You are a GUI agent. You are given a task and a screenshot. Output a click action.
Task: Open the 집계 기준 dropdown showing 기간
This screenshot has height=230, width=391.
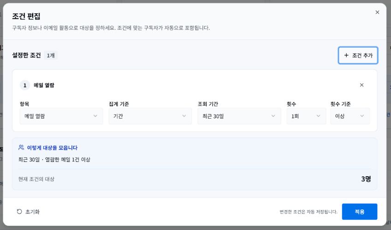[150, 116]
